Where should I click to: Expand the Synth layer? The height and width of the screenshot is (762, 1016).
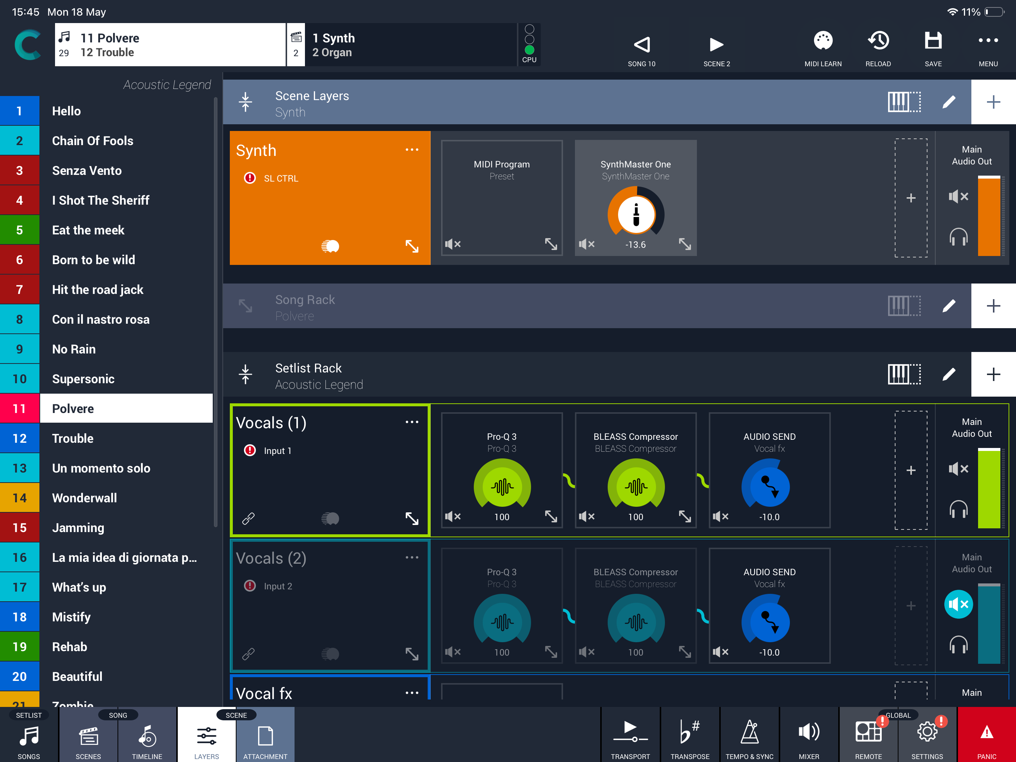[x=412, y=246]
